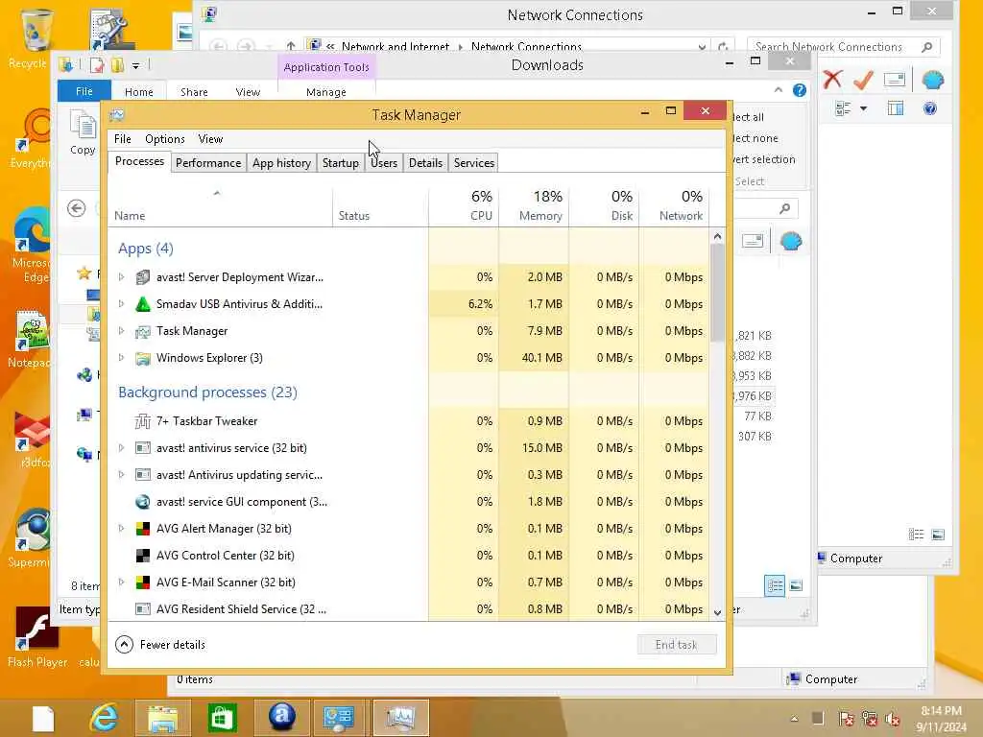Image resolution: width=983 pixels, height=737 pixels.
Task: Click the 7+ Taskbar Tweaker icon
Action: point(143,421)
